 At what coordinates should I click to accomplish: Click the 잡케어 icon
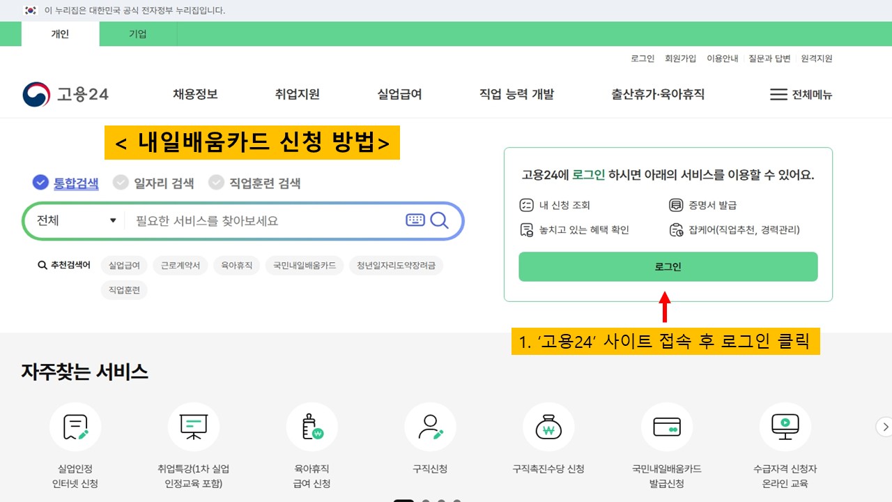click(675, 229)
